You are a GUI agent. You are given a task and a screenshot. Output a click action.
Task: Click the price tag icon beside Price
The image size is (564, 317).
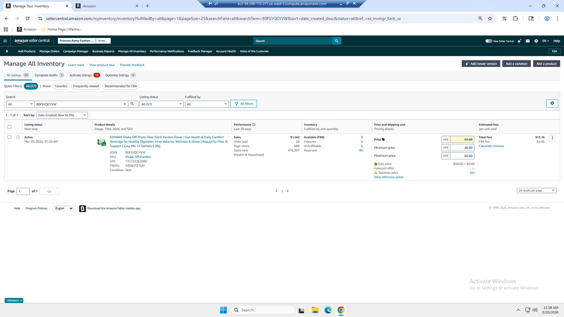[383, 139]
